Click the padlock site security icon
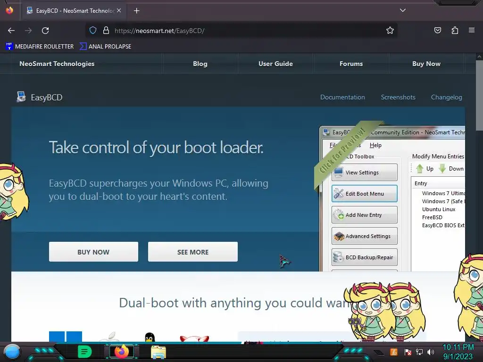483x362 pixels. click(106, 30)
